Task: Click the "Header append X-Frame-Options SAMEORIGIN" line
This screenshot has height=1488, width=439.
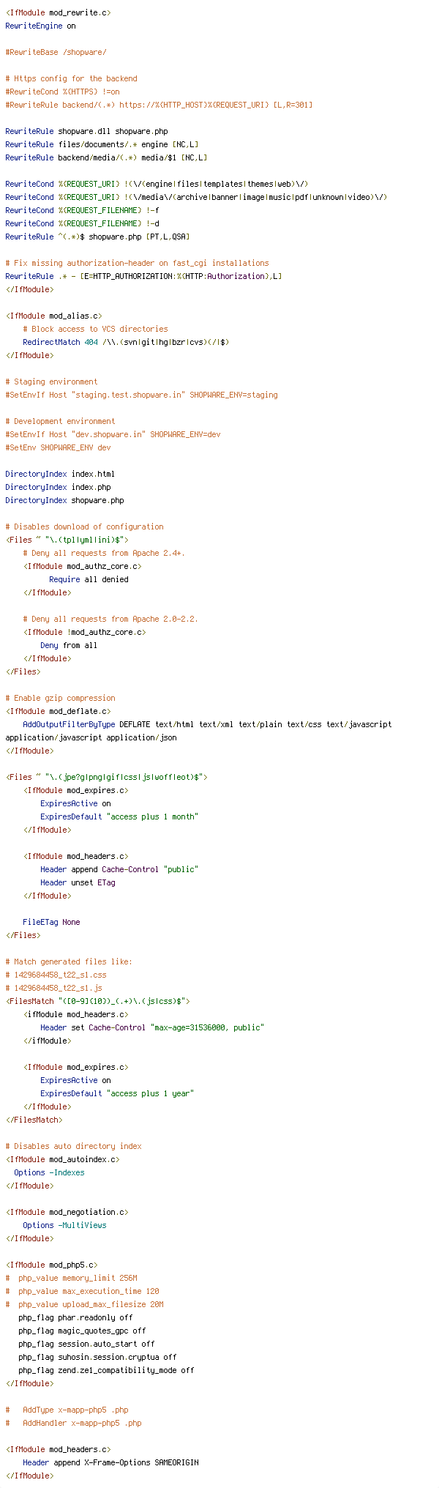Action: click(110, 1462)
